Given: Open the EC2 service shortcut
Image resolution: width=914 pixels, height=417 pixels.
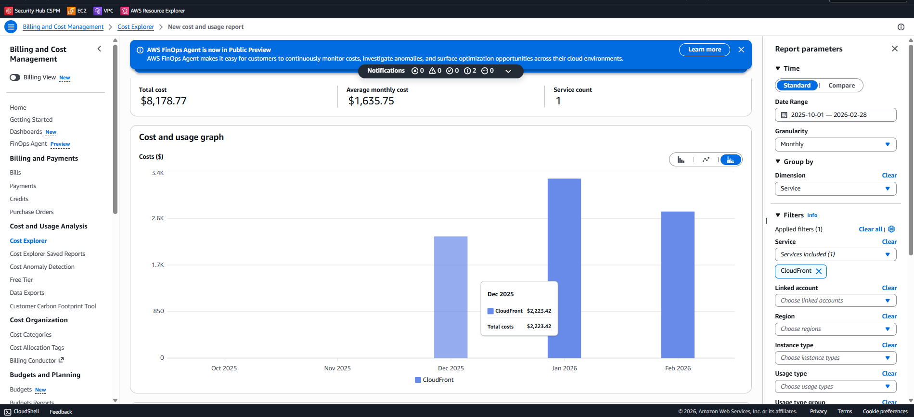Looking at the screenshot, I should point(77,11).
